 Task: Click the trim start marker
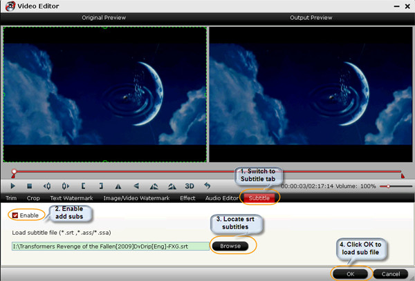pos(13,176)
